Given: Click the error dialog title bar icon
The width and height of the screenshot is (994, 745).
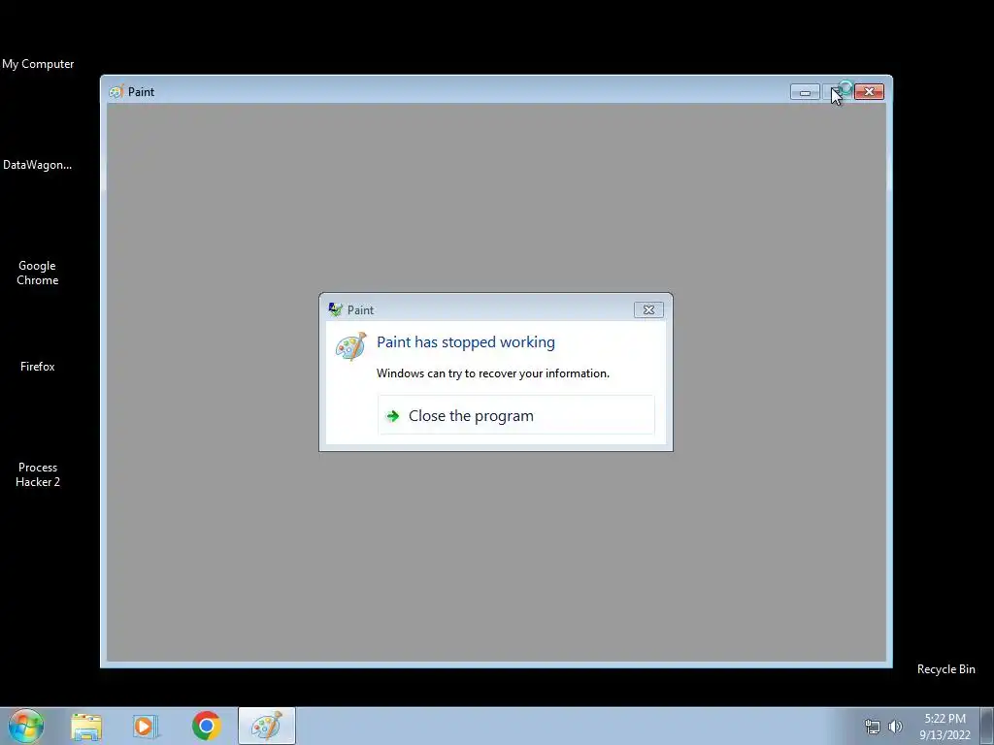Looking at the screenshot, I should (x=335, y=309).
